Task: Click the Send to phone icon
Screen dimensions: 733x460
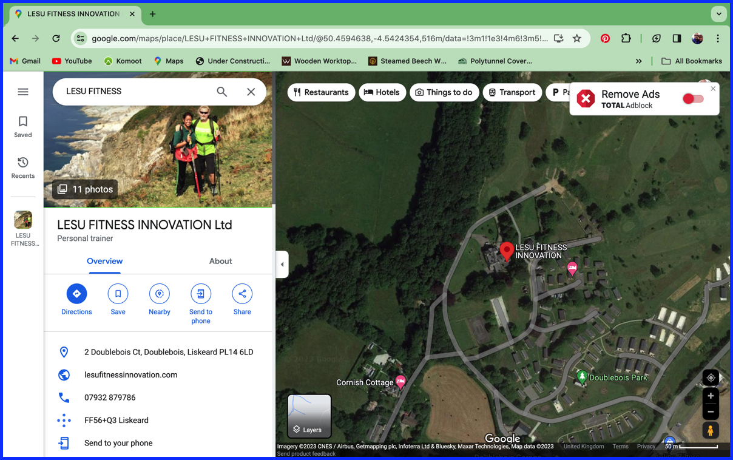Action: (x=201, y=294)
